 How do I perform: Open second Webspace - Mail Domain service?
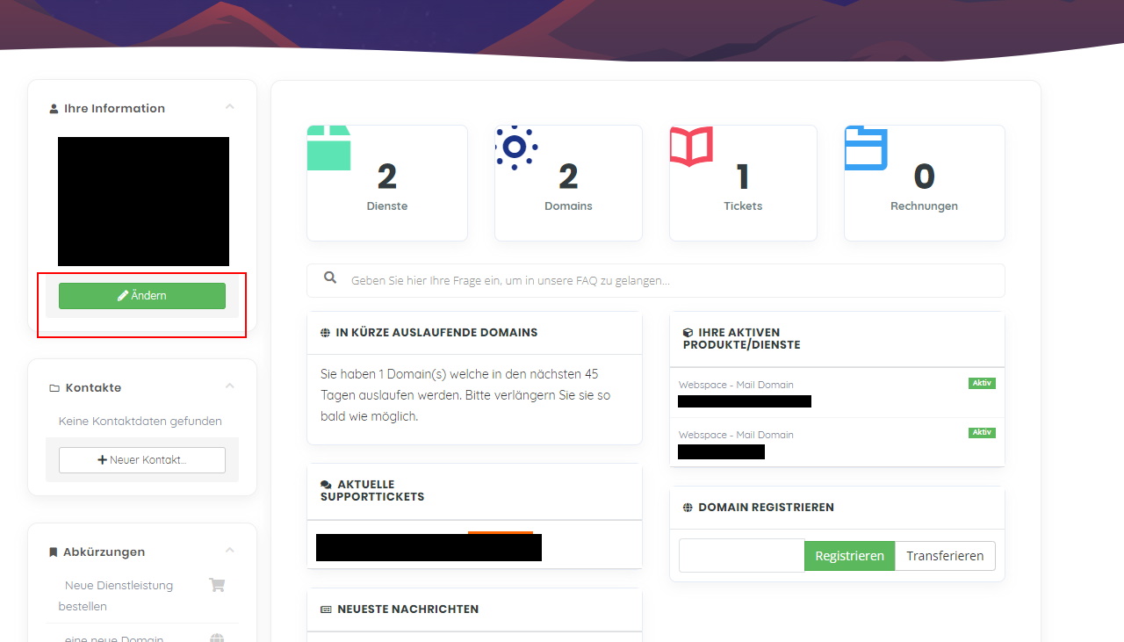pyautogui.click(x=837, y=443)
